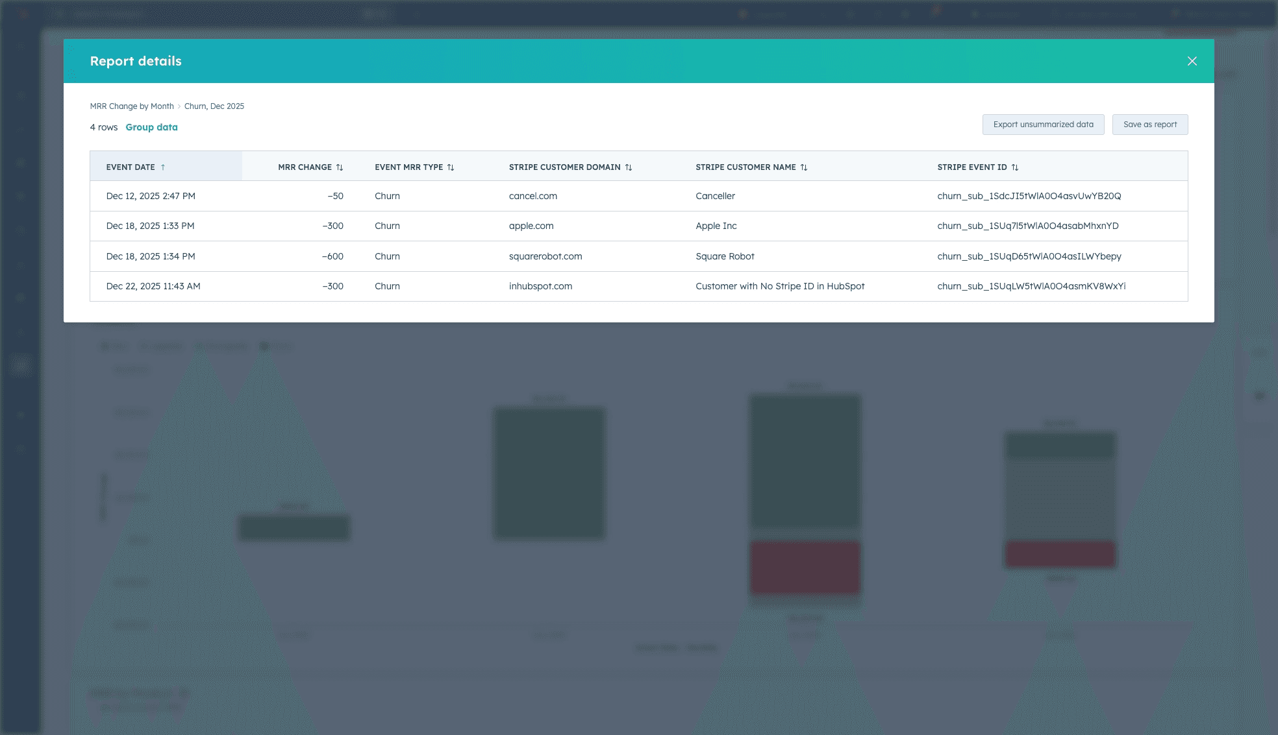The height and width of the screenshot is (735, 1278).
Task: Click sort arrows next to Stripe Customer Name
Action: (x=804, y=167)
